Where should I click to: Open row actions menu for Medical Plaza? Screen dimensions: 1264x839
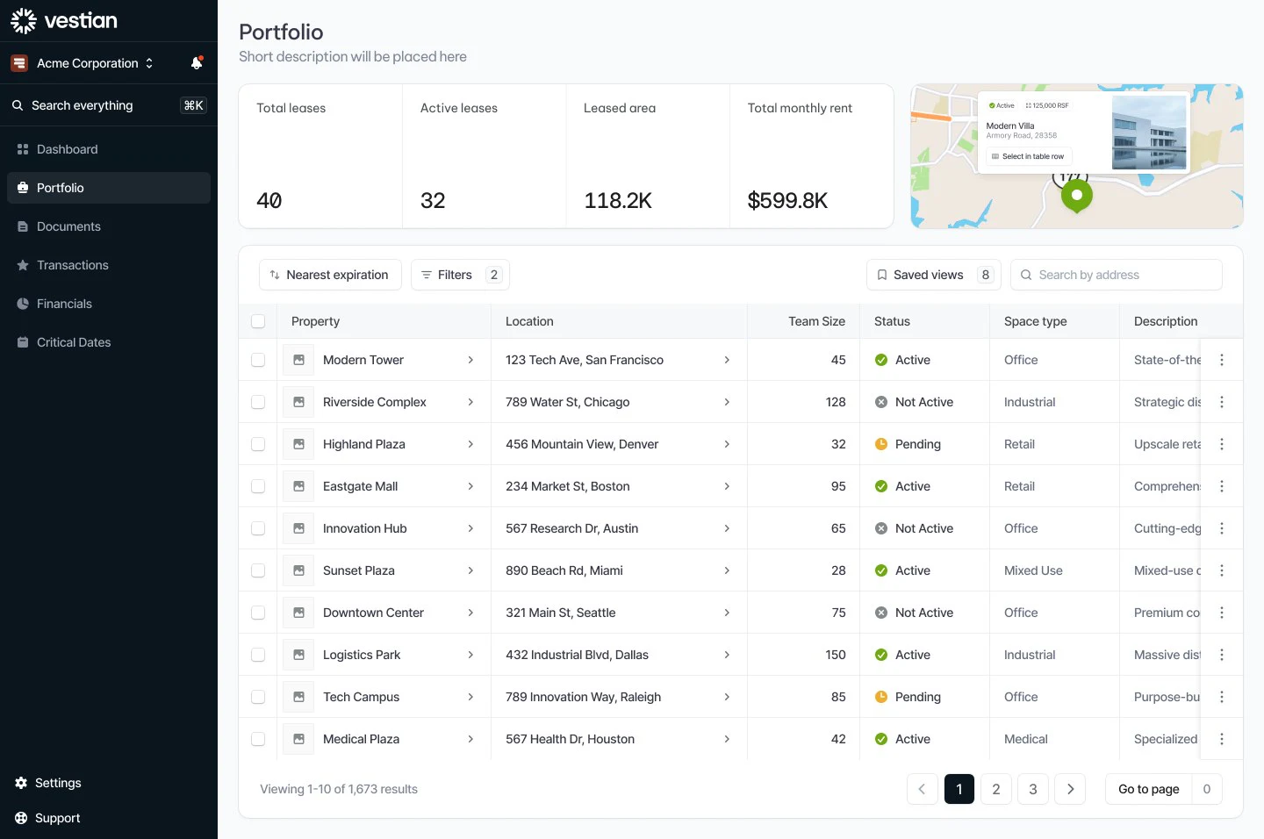(1221, 739)
